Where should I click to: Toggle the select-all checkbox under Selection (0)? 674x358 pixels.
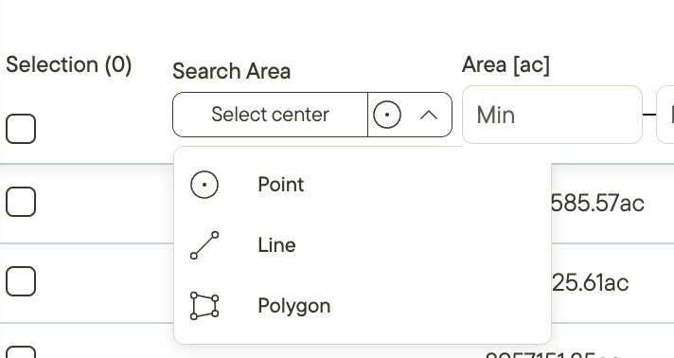(21, 129)
